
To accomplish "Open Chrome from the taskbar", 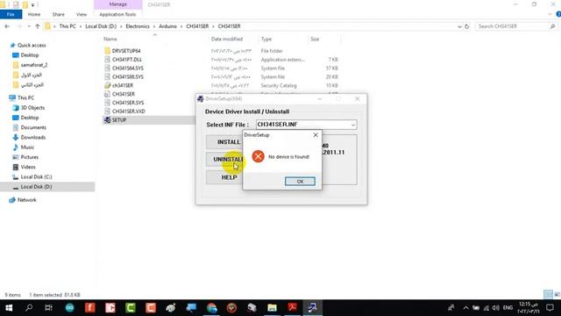I will [211, 308].
